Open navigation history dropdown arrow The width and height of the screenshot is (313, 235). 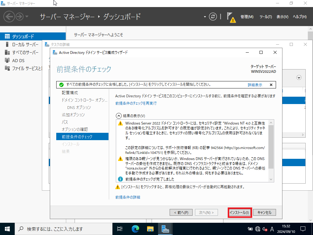[x=27, y=17]
